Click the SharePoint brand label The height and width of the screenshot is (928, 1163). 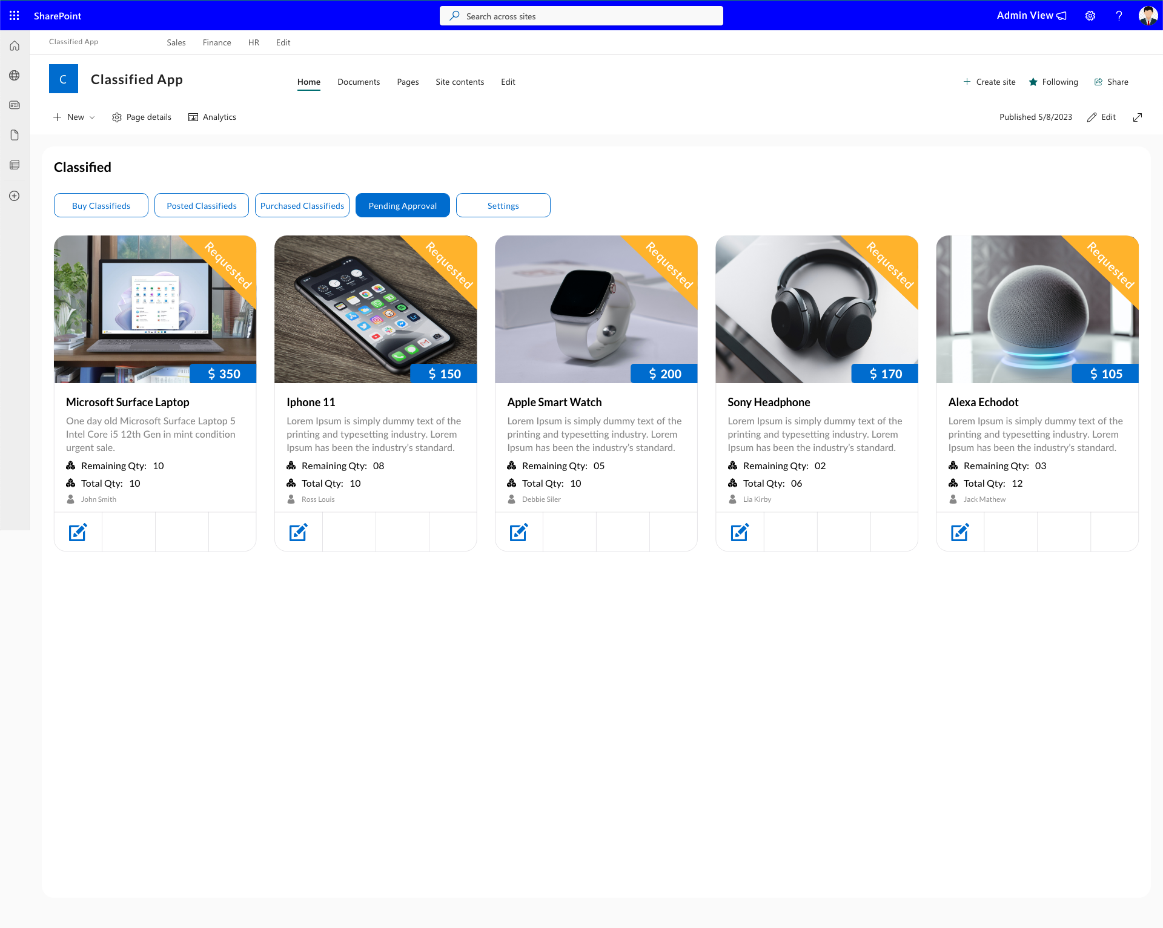(x=58, y=16)
